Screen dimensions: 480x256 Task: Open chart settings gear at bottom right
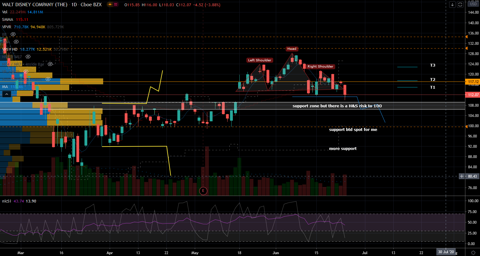pyautogui.click(x=473, y=252)
